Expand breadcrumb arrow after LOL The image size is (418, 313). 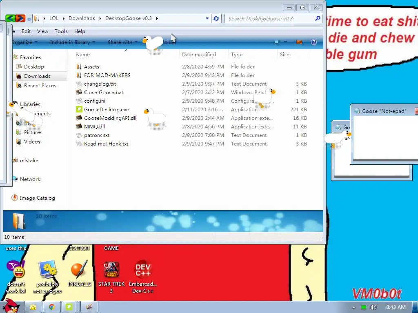[x=63, y=18]
